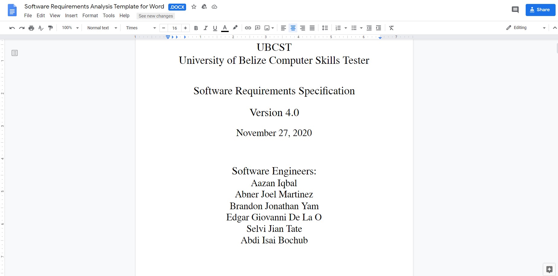Open comment history icon
This screenshot has height=276, width=558.
click(515, 10)
